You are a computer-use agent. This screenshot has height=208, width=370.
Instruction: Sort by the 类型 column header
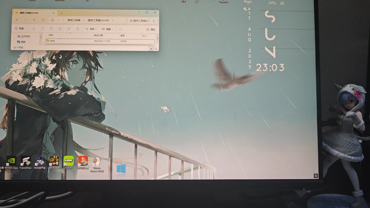coord(122,36)
